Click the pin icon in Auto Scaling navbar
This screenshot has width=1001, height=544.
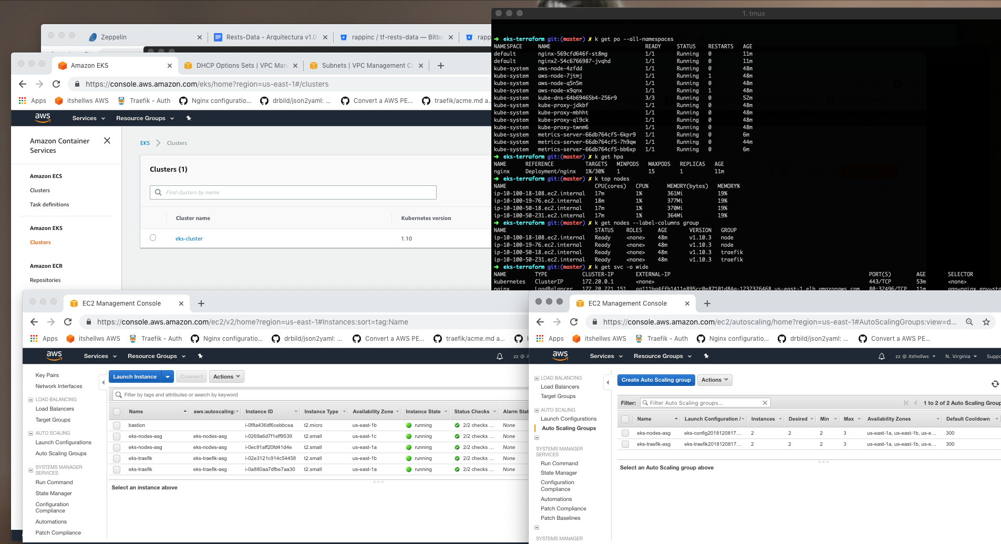click(x=706, y=356)
